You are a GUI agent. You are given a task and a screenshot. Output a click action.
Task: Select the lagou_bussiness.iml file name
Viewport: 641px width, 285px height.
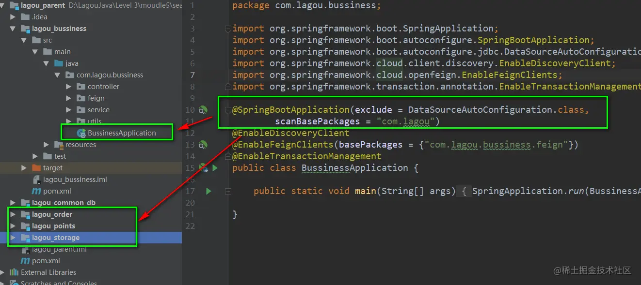pos(75,180)
